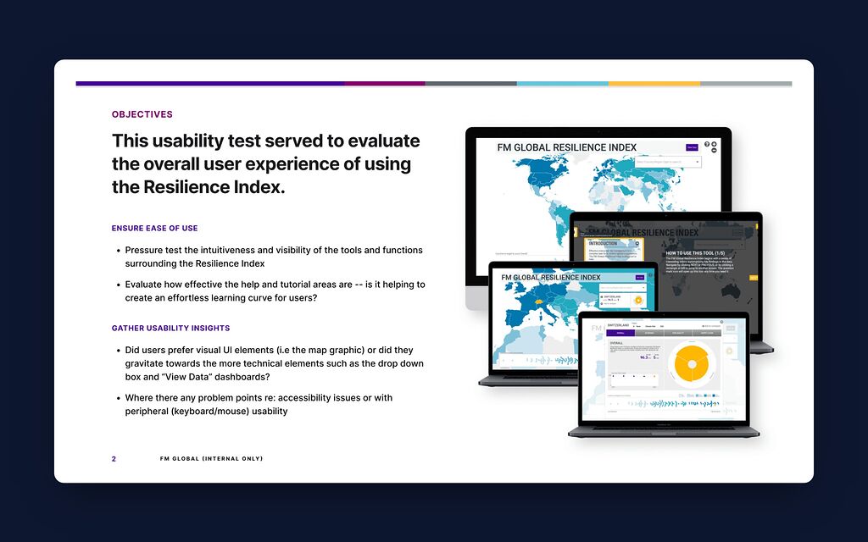Viewport: 868px width, 542px height.
Task: Click the INTRODUCTION panel on the dark tutorial laptop
Action: [614, 249]
